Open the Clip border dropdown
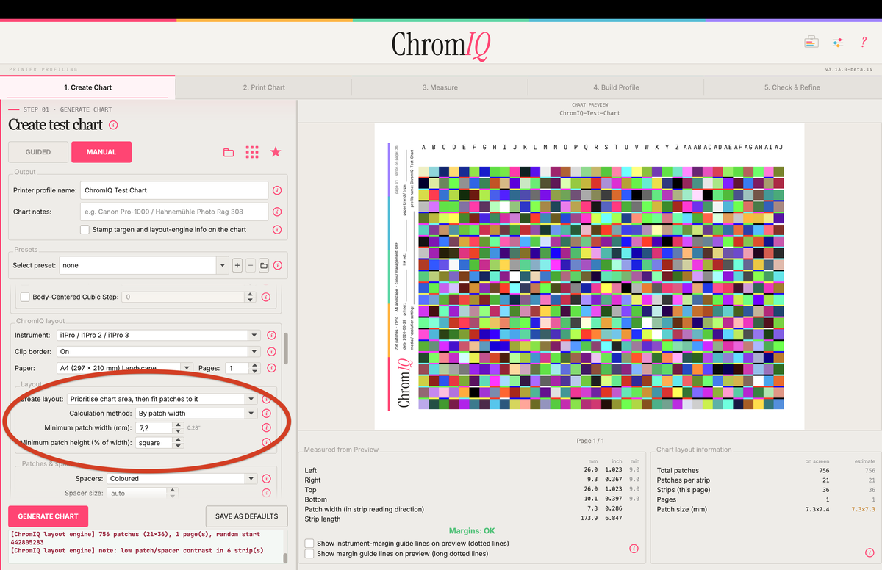This screenshot has width=882, height=570. click(x=157, y=352)
